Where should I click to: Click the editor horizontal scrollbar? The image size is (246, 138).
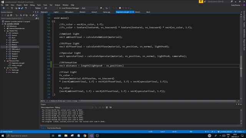[x=158, y=101]
